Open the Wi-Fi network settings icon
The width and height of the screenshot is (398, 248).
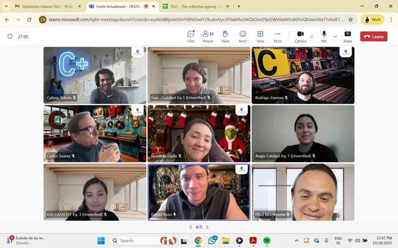tap(350, 241)
